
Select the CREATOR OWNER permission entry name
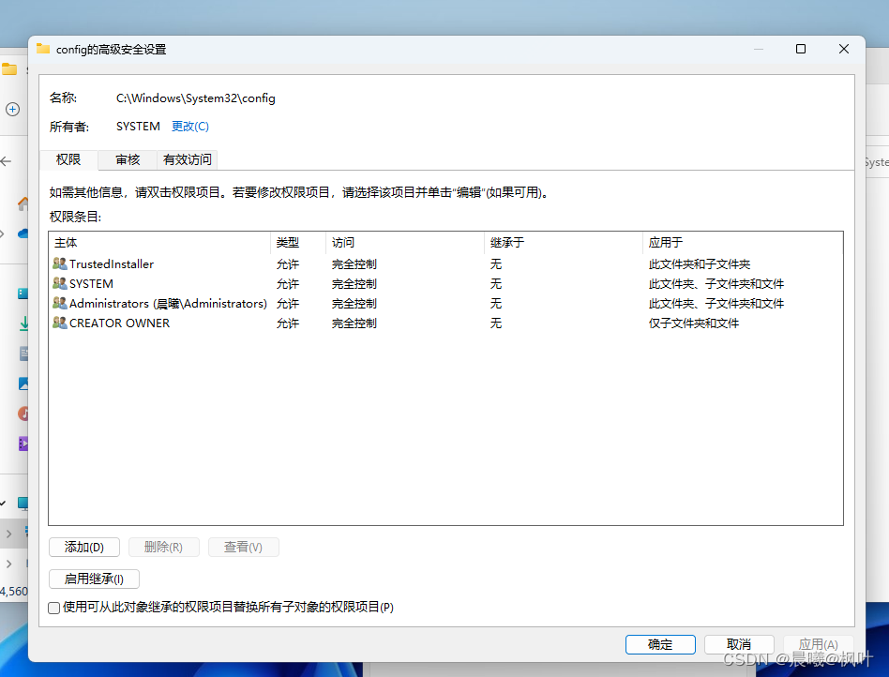pyautogui.click(x=120, y=323)
